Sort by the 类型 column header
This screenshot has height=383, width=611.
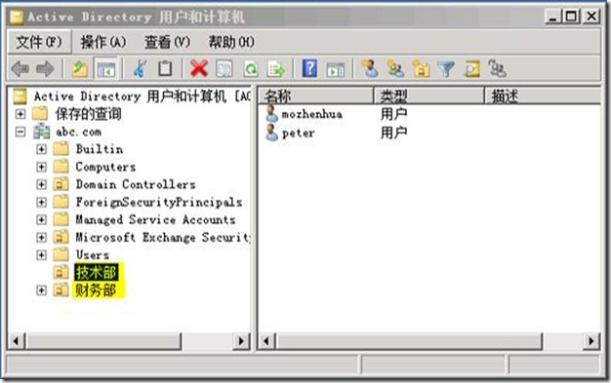(428, 96)
